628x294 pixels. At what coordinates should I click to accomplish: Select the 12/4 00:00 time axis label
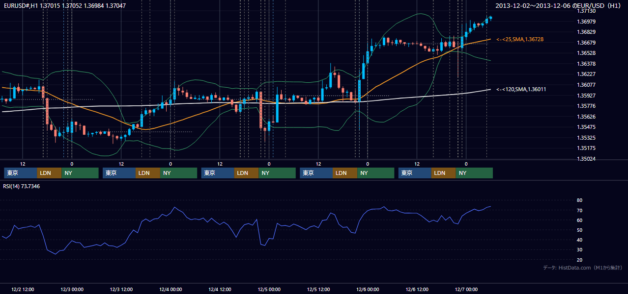(x=171, y=290)
